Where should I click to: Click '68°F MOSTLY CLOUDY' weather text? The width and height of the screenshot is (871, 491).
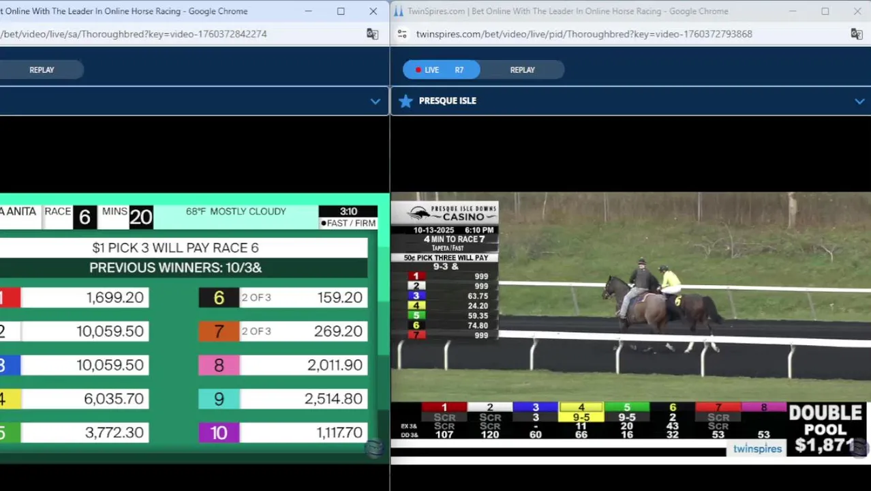[236, 211]
